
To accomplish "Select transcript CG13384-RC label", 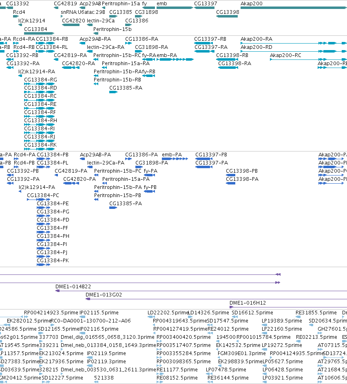I will tap(40, 96).
